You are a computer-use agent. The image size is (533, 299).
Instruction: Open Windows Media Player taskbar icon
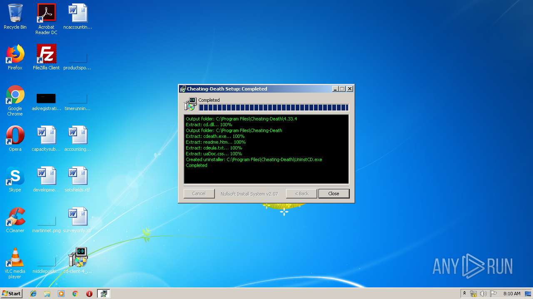[x=61, y=294]
